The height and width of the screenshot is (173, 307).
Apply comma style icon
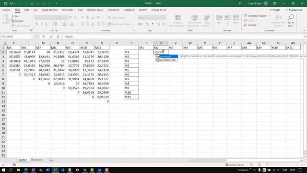pos(153,24)
